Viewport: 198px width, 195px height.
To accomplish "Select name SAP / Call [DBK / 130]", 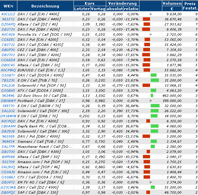I will point(38,193).
